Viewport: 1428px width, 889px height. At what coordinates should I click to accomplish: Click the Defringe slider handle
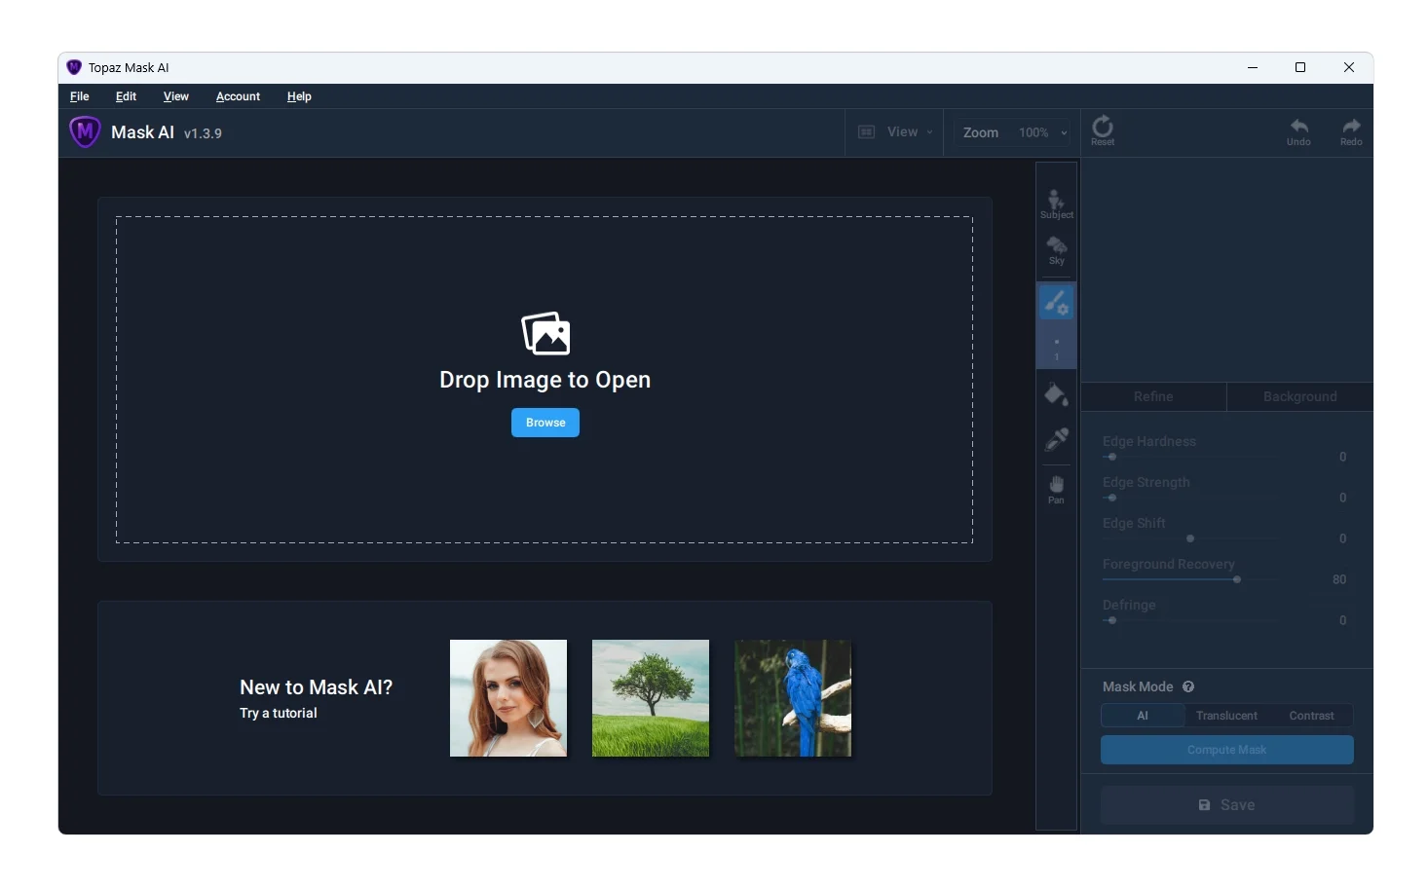pyautogui.click(x=1112, y=620)
